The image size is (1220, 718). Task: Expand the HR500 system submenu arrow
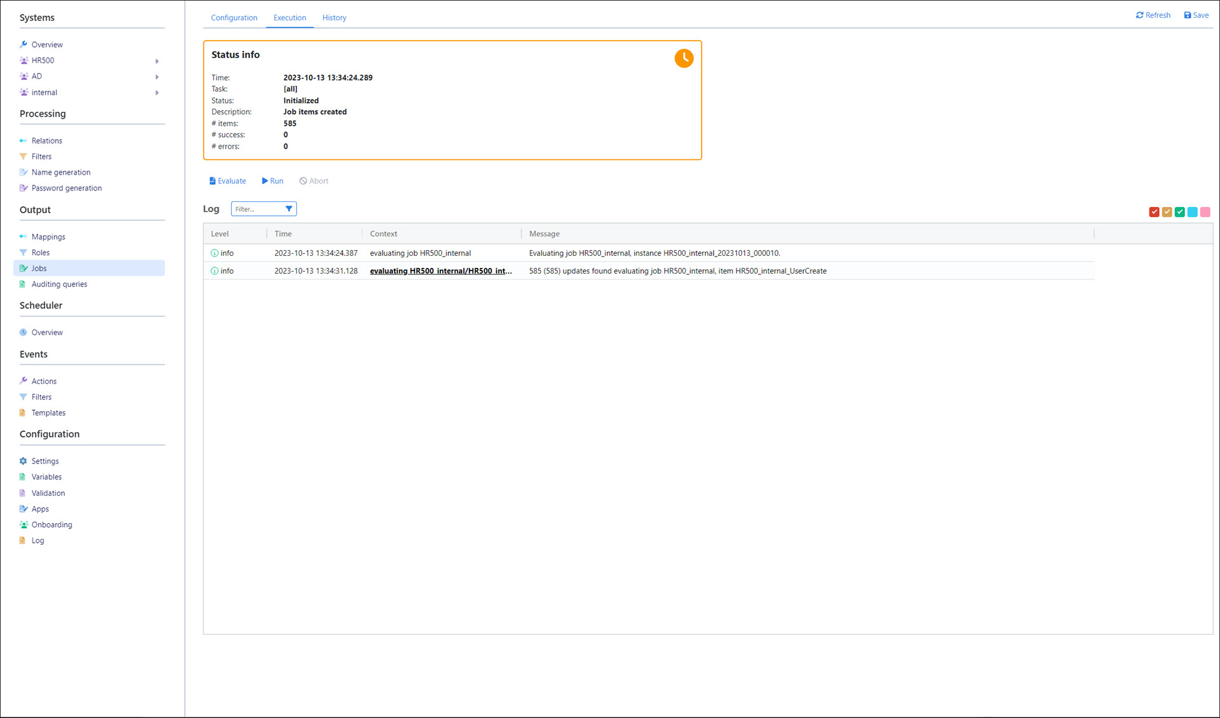(157, 61)
